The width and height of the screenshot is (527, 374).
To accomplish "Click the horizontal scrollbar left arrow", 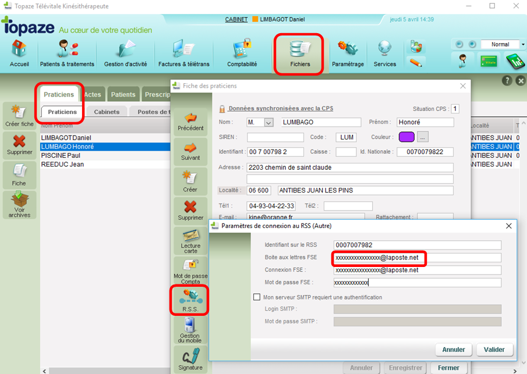I will [44, 371].
